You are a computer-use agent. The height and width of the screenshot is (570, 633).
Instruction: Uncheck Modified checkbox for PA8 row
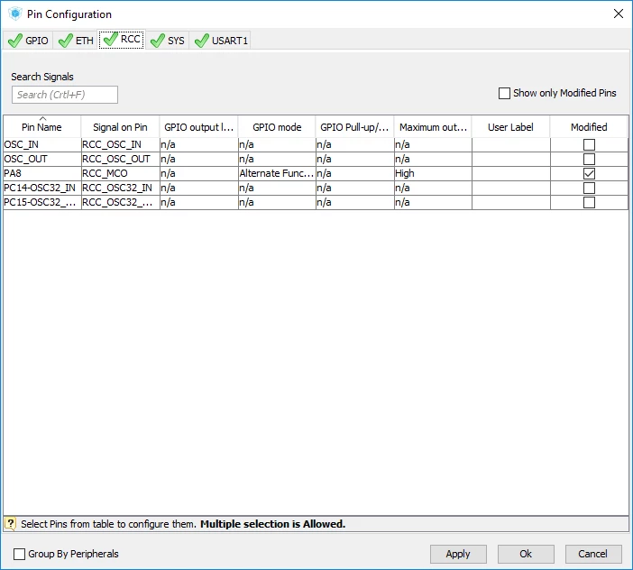pyautogui.click(x=589, y=173)
